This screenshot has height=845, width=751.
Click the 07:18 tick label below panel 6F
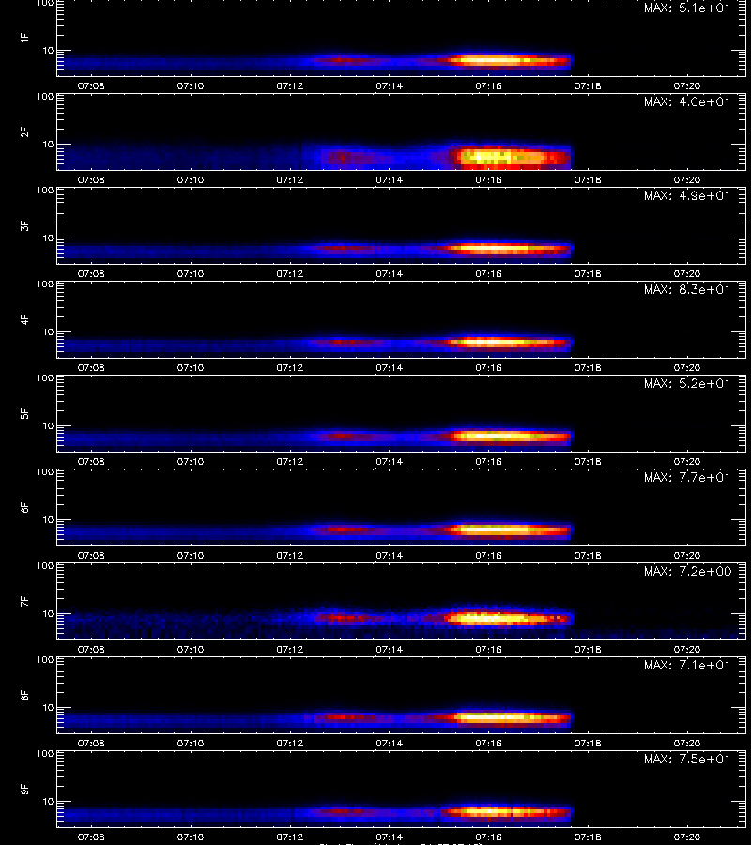pos(588,555)
